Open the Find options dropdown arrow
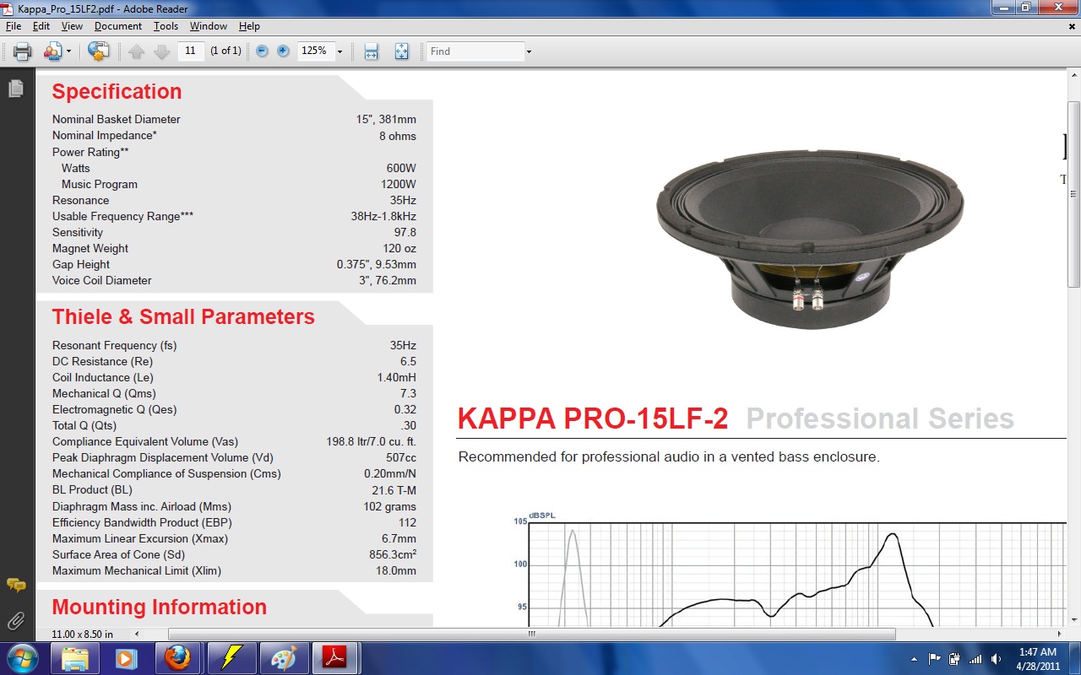1081x675 pixels. (x=530, y=51)
